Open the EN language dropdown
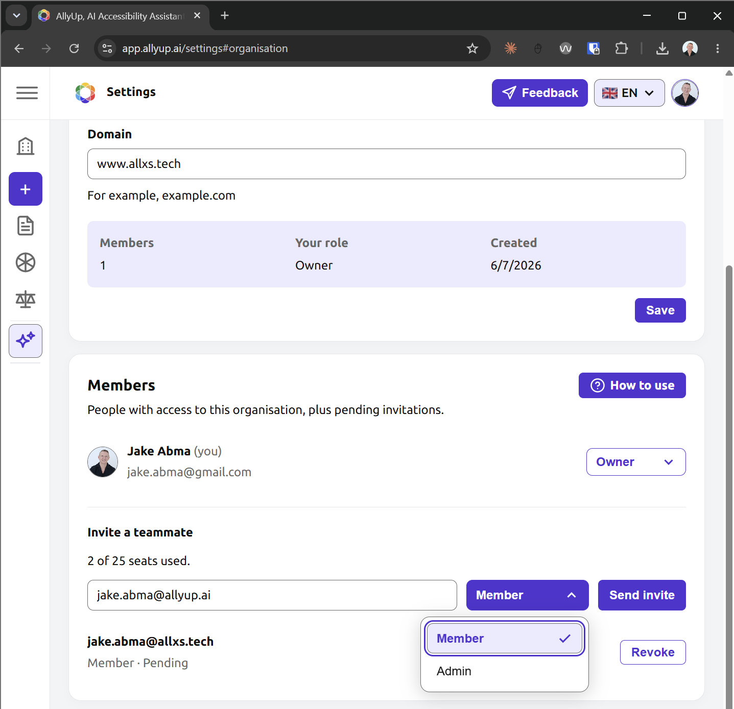This screenshot has height=709, width=734. (629, 93)
